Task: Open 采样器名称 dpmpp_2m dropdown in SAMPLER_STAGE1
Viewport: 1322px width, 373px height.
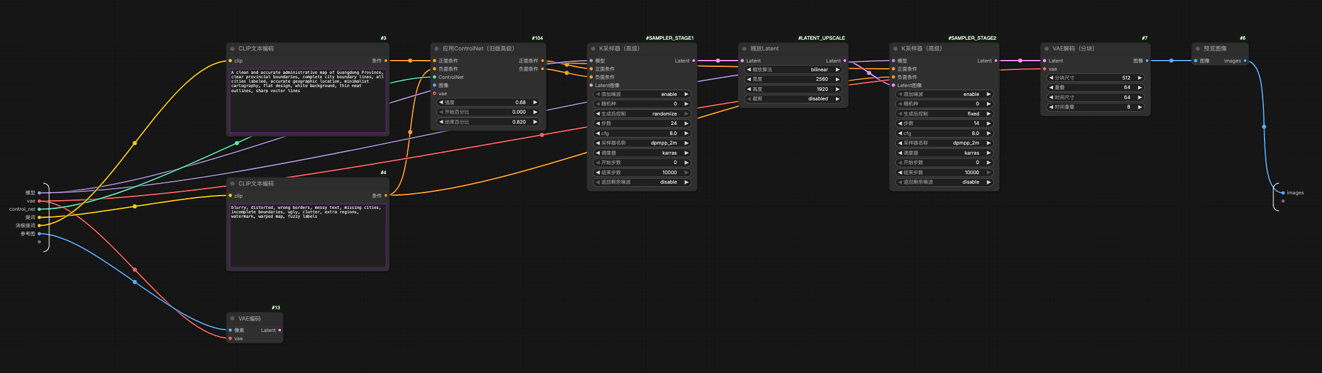Action: 642,143
